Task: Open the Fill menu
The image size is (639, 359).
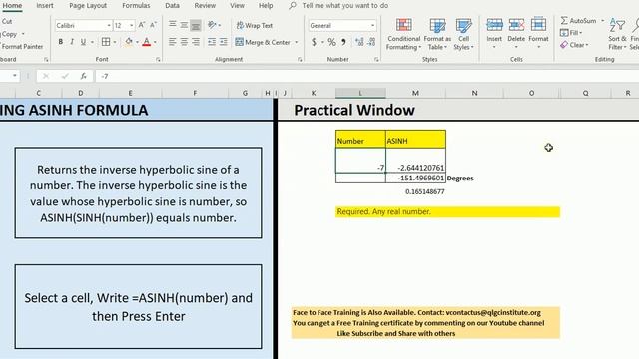Action: [x=571, y=33]
